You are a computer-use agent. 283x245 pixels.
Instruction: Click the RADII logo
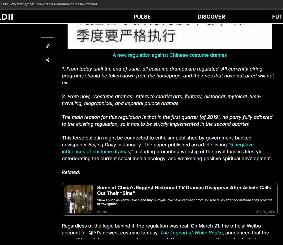pos(7,17)
